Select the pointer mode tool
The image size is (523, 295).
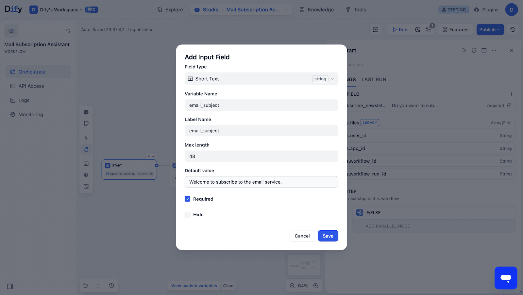tap(86, 138)
